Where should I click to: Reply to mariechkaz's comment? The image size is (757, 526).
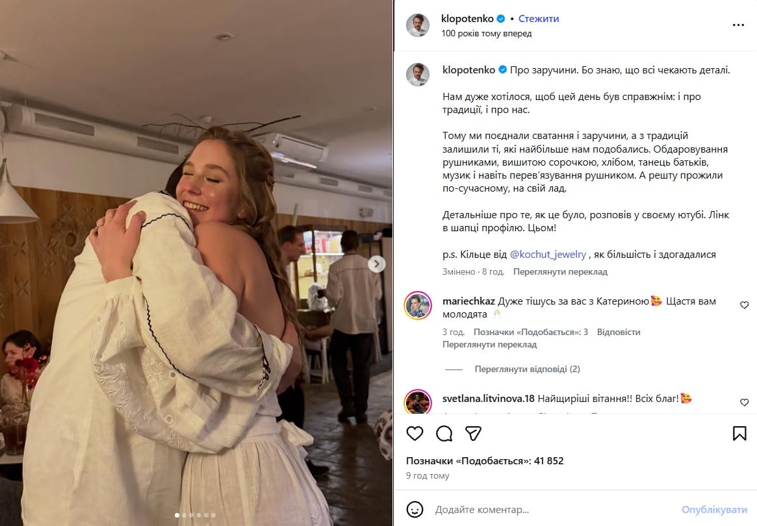tap(618, 332)
